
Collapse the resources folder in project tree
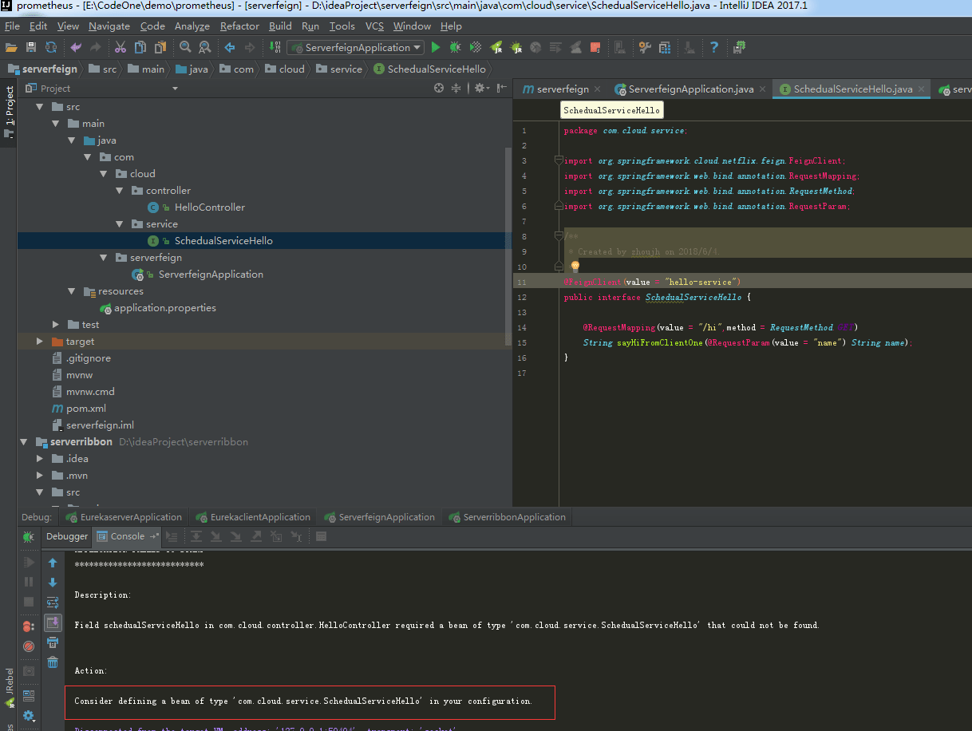point(72,291)
